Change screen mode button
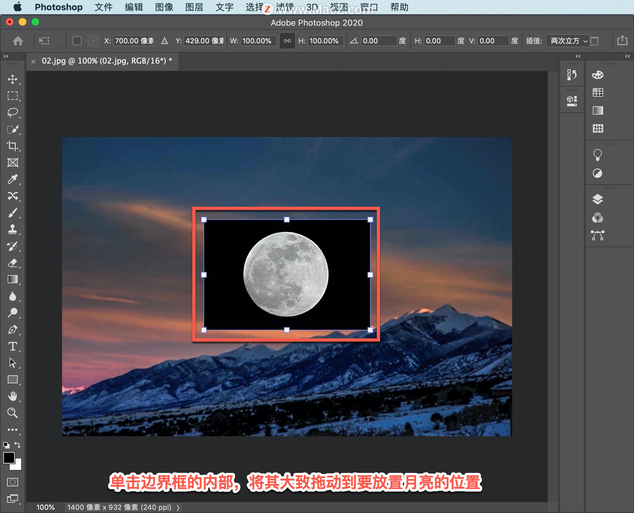The width and height of the screenshot is (634, 513). [13, 499]
